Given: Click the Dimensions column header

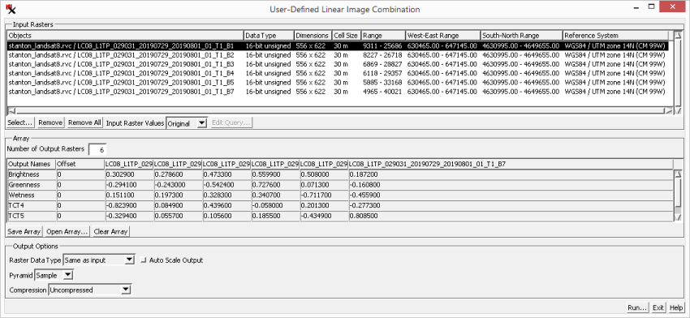Looking at the screenshot, I should tap(313, 36).
